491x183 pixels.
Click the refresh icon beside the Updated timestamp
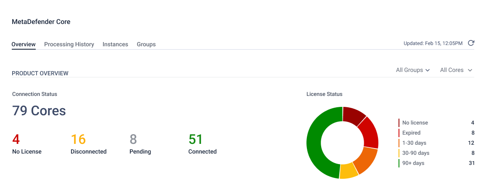point(471,43)
